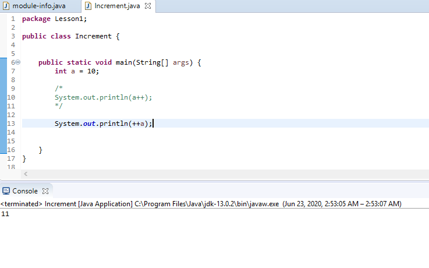
Task: Switch to the module-info.java tab
Action: [39, 6]
